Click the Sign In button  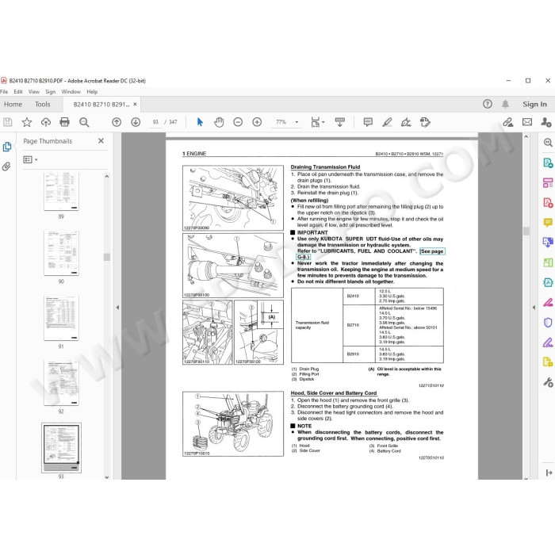(534, 104)
